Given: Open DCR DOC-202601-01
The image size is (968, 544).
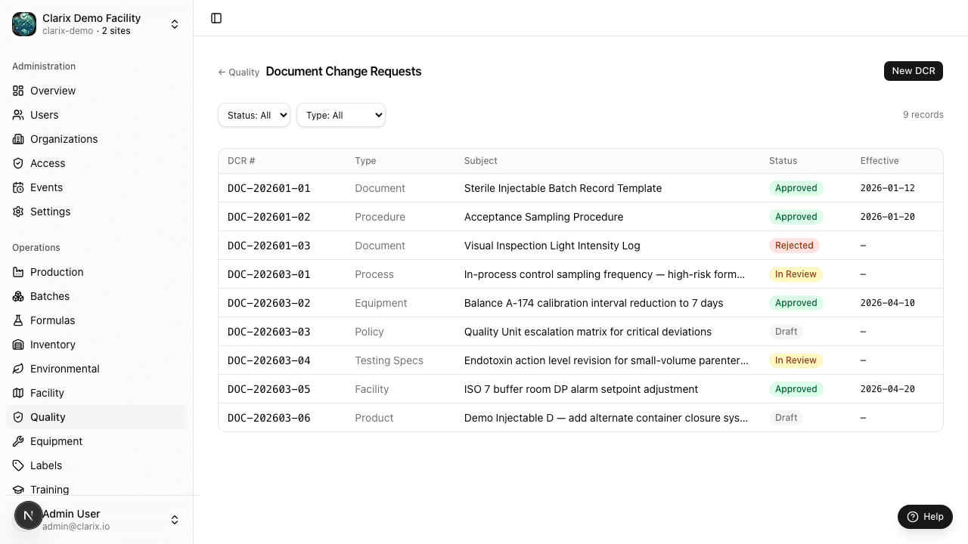Looking at the screenshot, I should (269, 188).
